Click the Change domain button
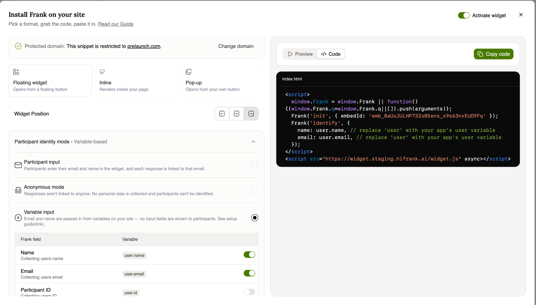536x305 pixels. pos(236,46)
